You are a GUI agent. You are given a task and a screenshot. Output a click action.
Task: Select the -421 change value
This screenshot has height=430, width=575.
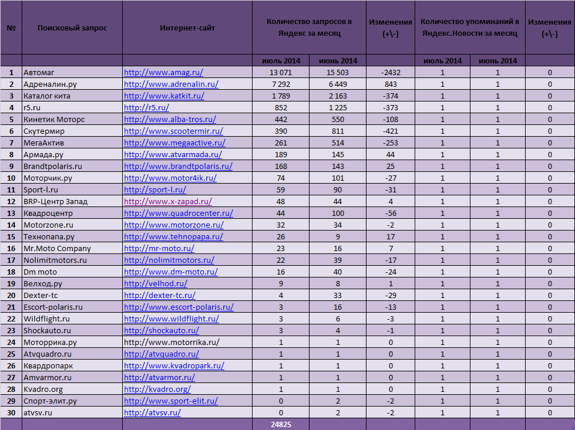[x=391, y=131]
